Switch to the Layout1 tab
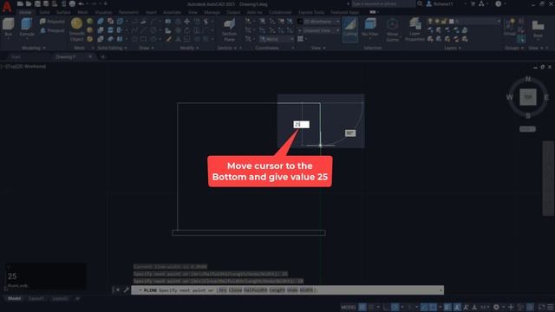Viewport: 555px width, 312px height. (x=36, y=298)
